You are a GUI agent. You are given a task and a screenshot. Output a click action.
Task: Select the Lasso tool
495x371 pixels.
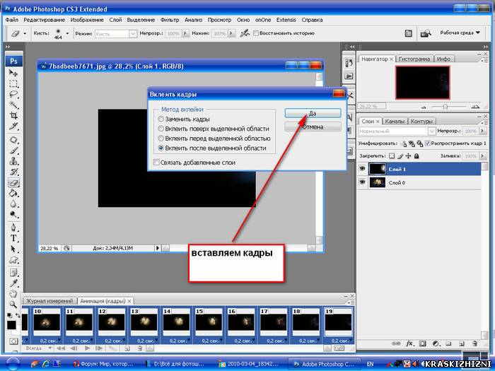tap(13, 94)
